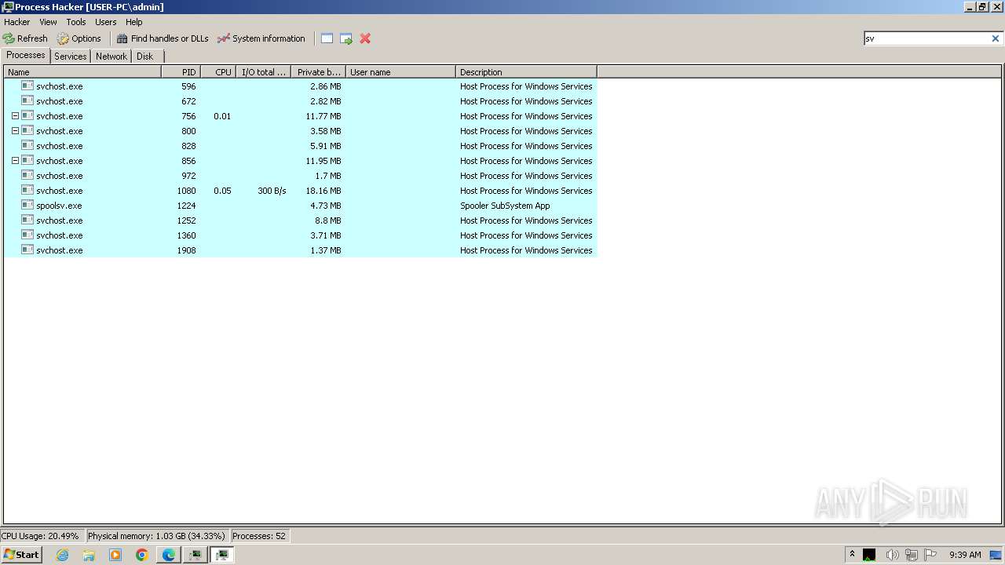Launch Google Chrome from taskbar
Image resolution: width=1005 pixels, height=565 pixels.
142,555
